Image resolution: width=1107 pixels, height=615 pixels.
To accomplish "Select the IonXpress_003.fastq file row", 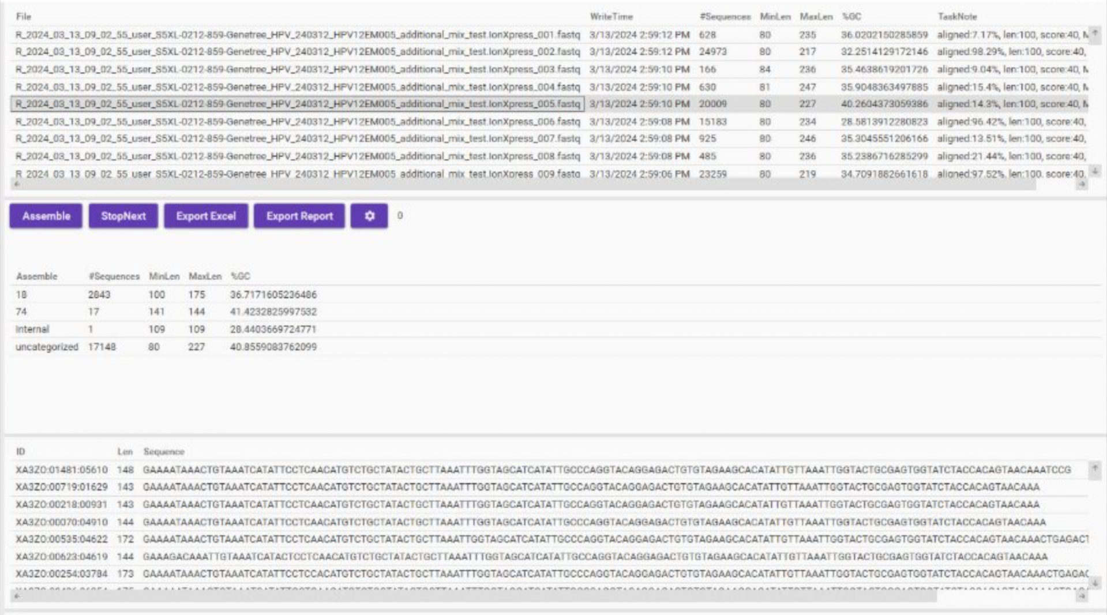I will click(x=549, y=69).
